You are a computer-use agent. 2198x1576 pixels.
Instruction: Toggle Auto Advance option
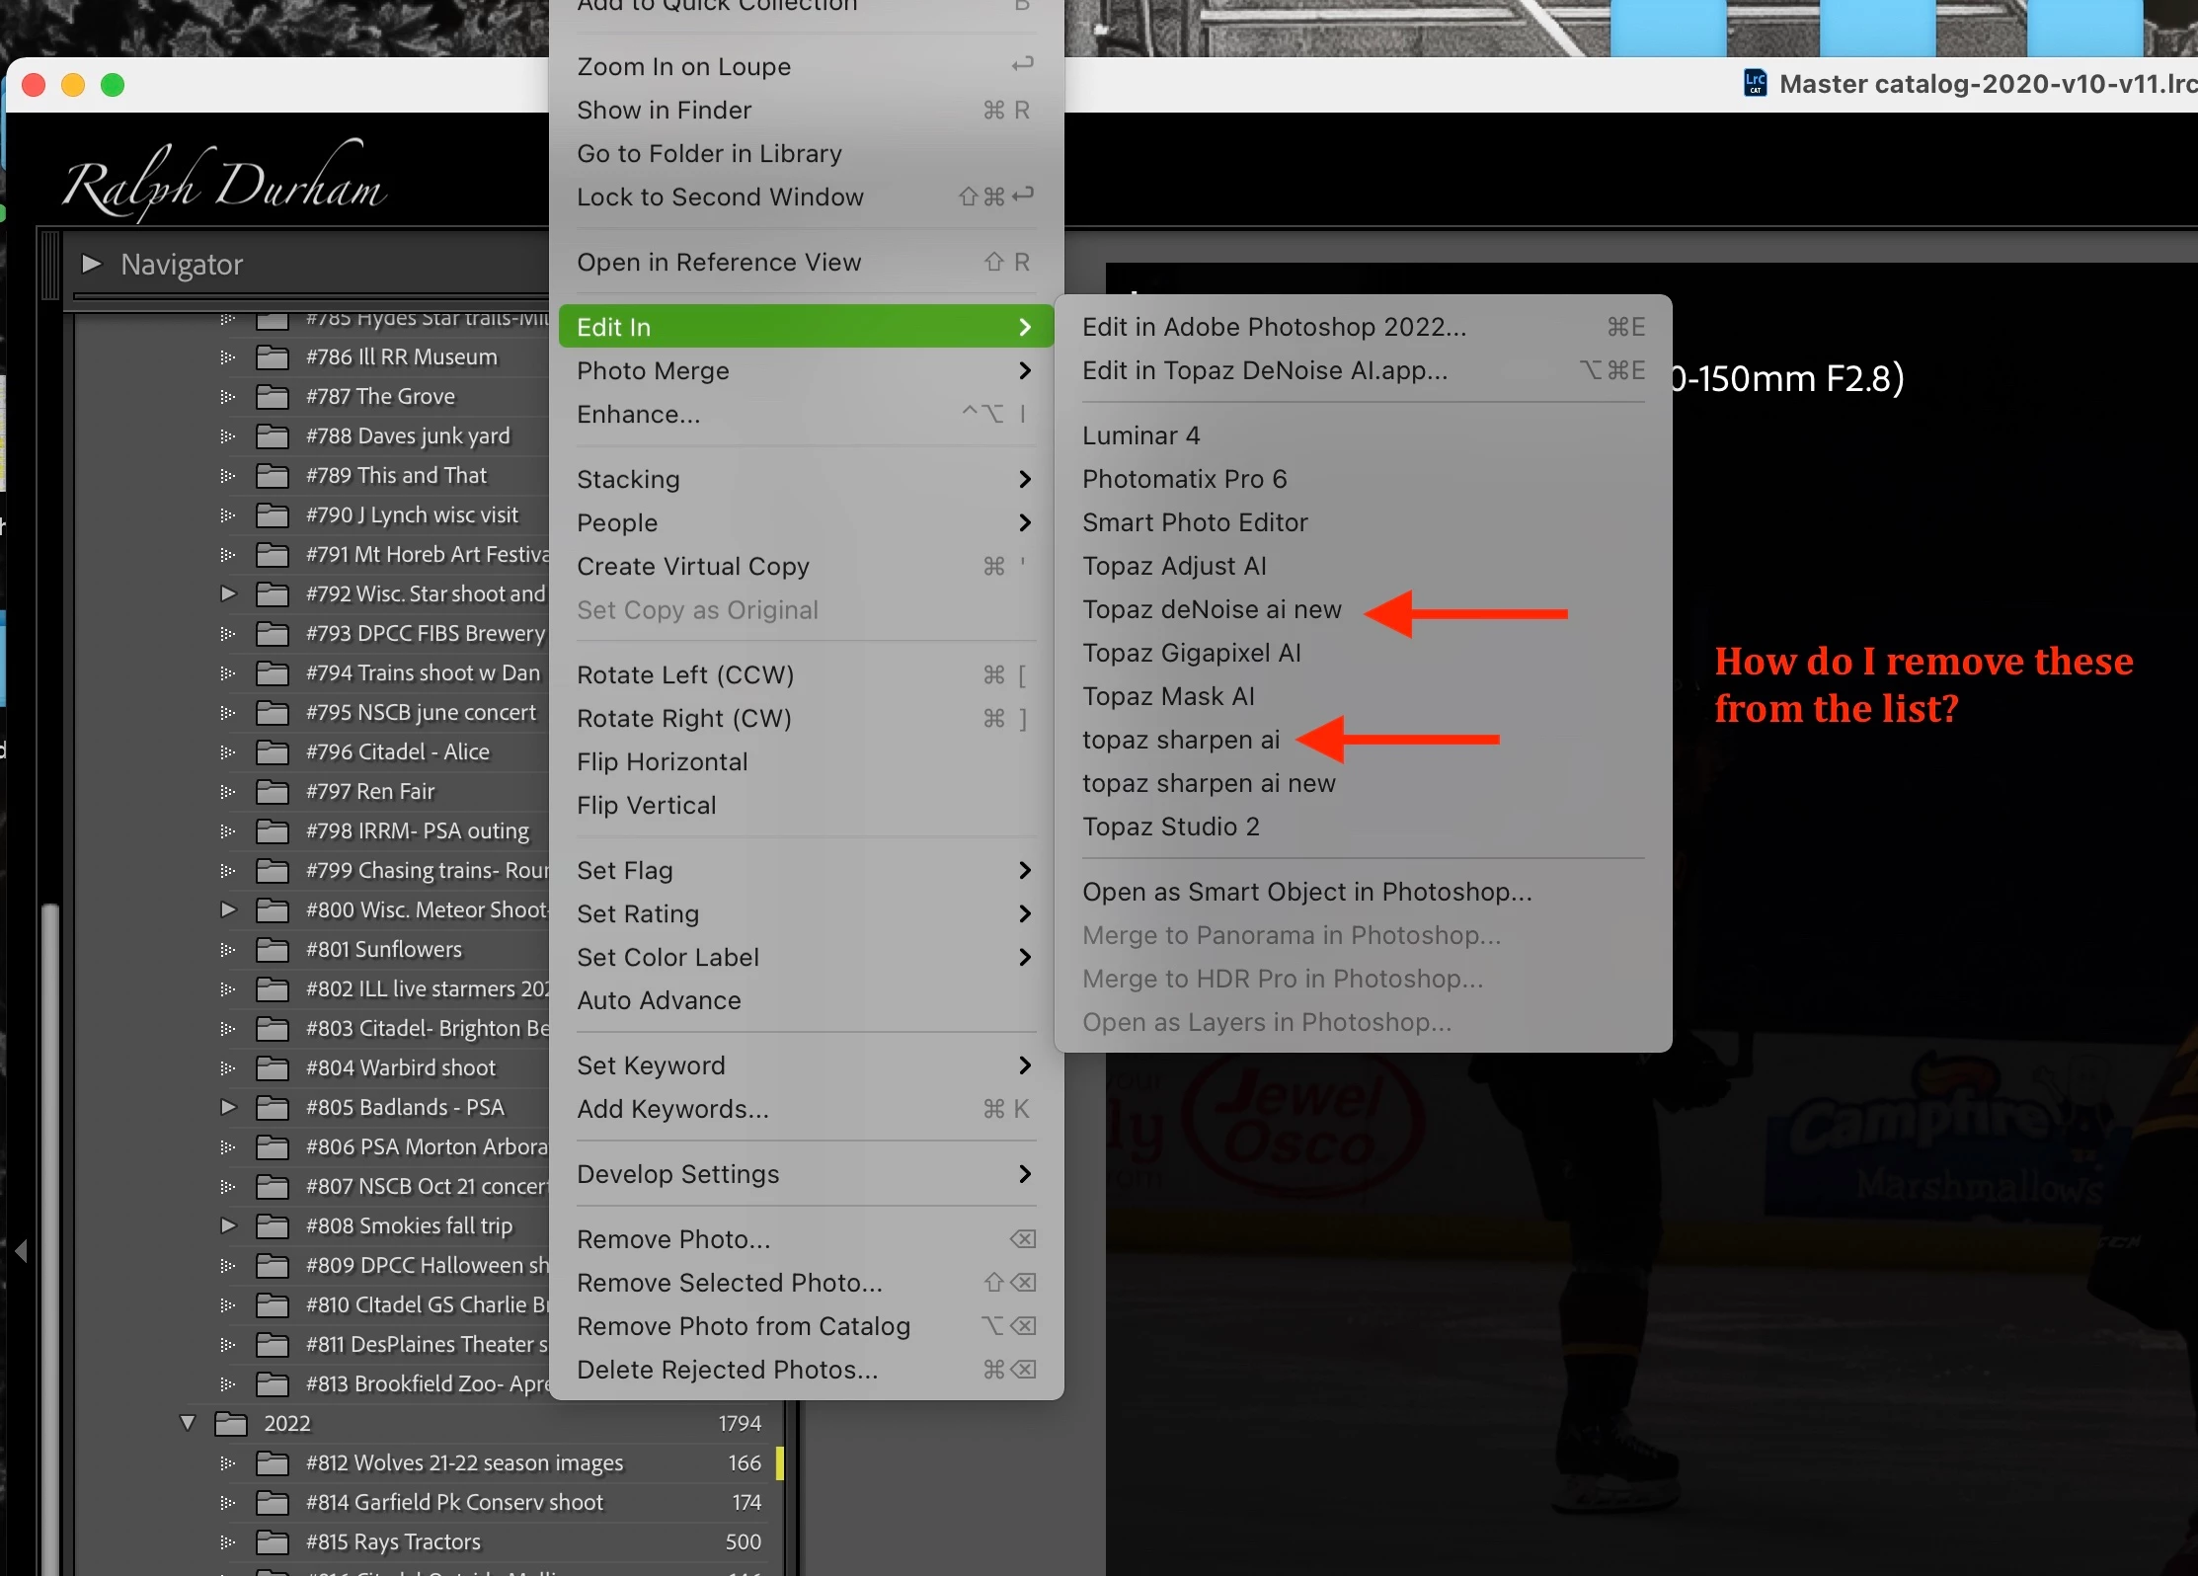click(x=659, y=1000)
